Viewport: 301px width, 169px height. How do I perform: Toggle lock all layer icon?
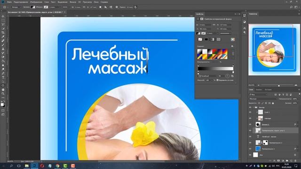pyautogui.click(x=273, y=103)
